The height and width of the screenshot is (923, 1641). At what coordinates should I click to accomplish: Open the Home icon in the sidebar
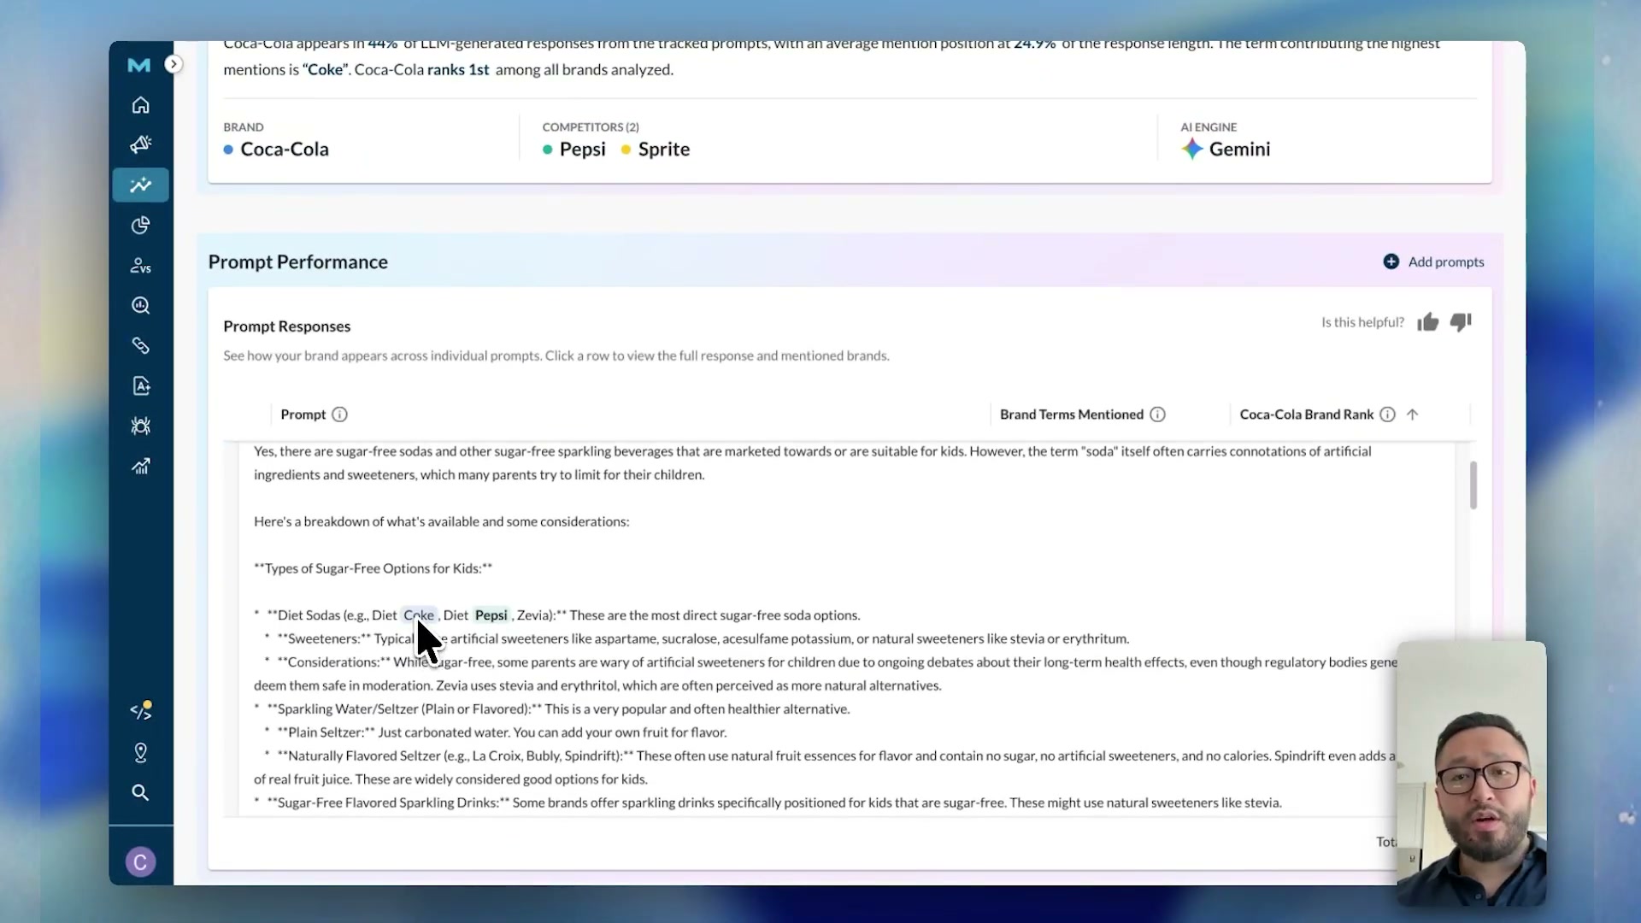(141, 105)
